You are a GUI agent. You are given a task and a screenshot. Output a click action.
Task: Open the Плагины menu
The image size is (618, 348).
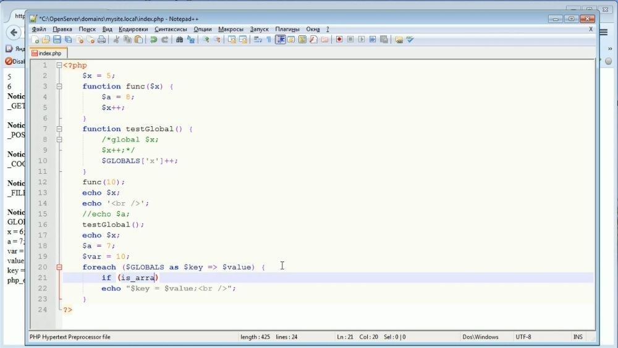(x=287, y=29)
